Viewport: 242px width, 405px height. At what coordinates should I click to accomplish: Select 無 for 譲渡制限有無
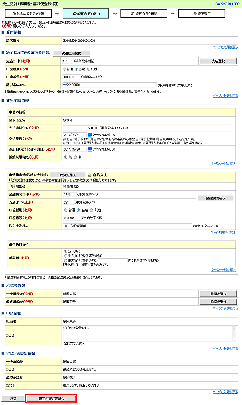65,157
